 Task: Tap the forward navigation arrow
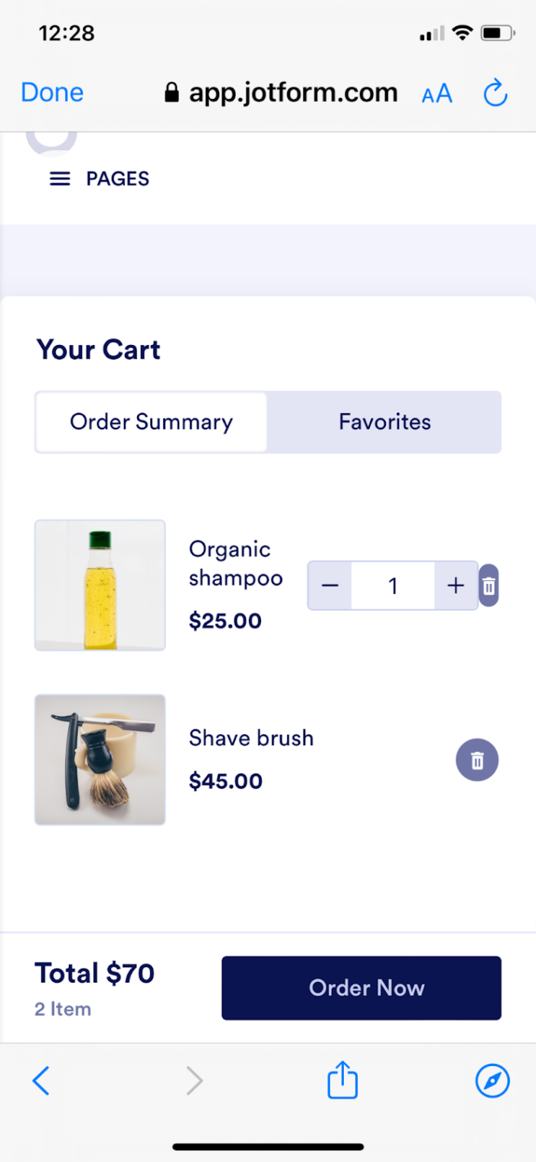[195, 1081]
